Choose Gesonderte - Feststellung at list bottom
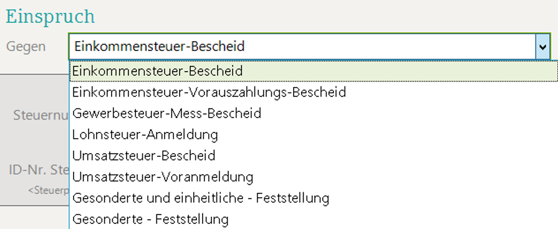This screenshot has width=558, height=229. pos(314,218)
